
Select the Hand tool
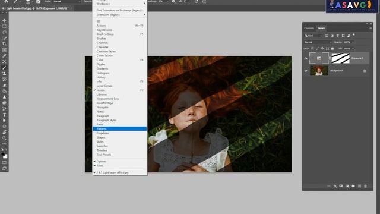[x=4, y=132]
